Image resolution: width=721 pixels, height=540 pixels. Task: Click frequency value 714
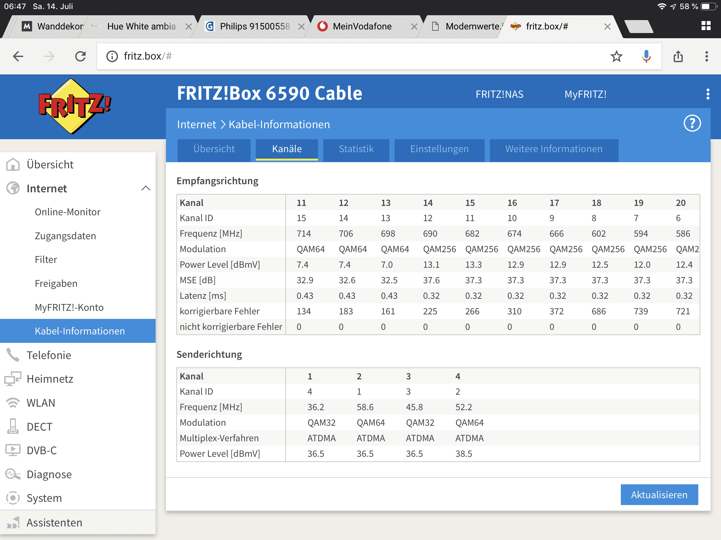(304, 233)
